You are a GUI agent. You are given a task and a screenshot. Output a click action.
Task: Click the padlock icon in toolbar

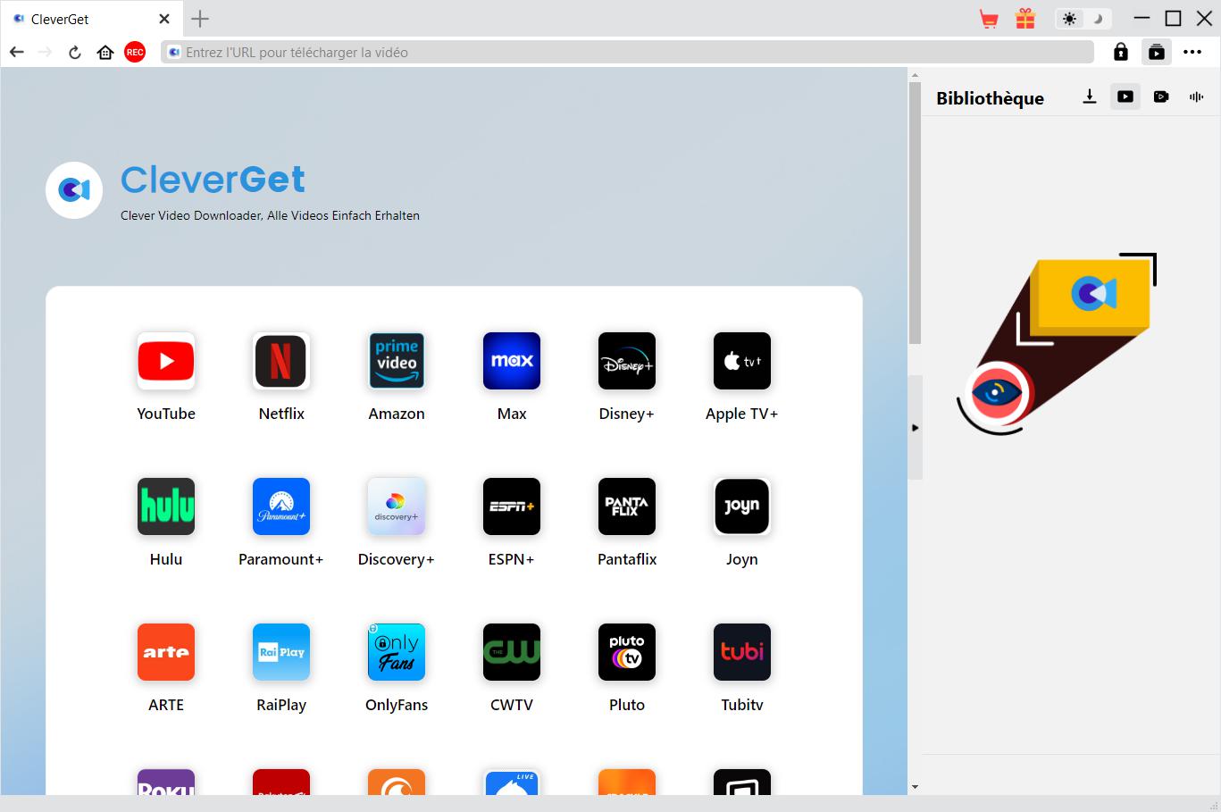[x=1120, y=53]
